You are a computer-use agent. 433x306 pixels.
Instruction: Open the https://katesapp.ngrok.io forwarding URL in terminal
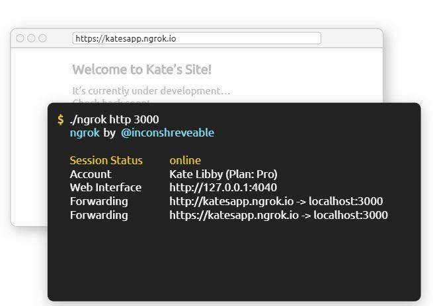point(234,215)
